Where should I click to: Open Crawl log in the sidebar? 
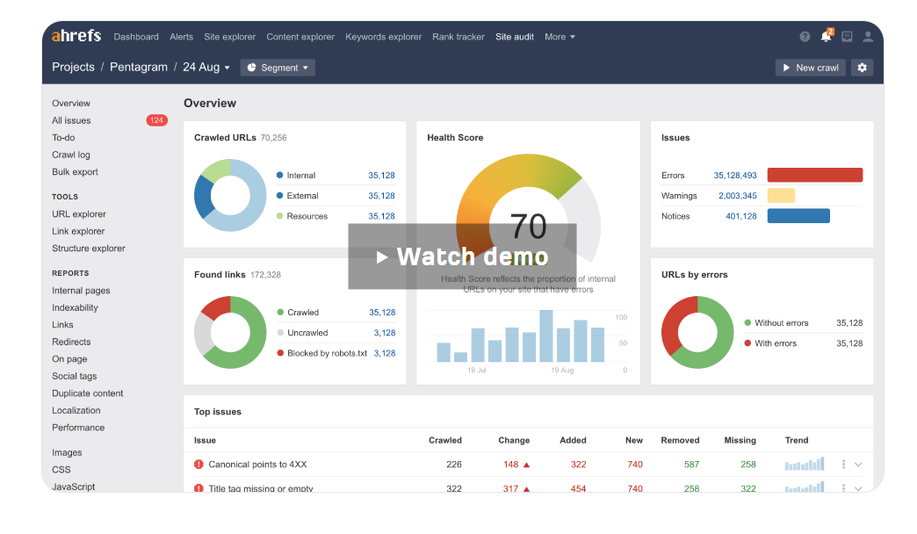[71, 155]
